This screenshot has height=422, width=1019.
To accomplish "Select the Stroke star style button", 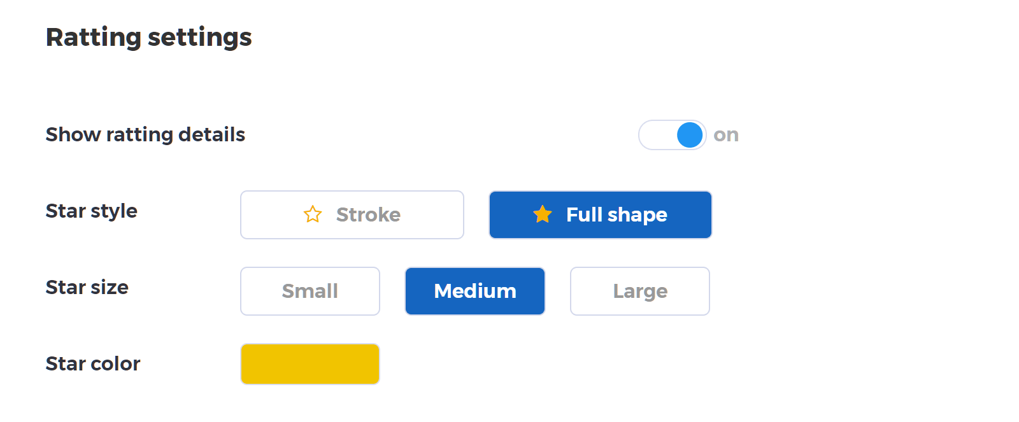I will coord(352,215).
